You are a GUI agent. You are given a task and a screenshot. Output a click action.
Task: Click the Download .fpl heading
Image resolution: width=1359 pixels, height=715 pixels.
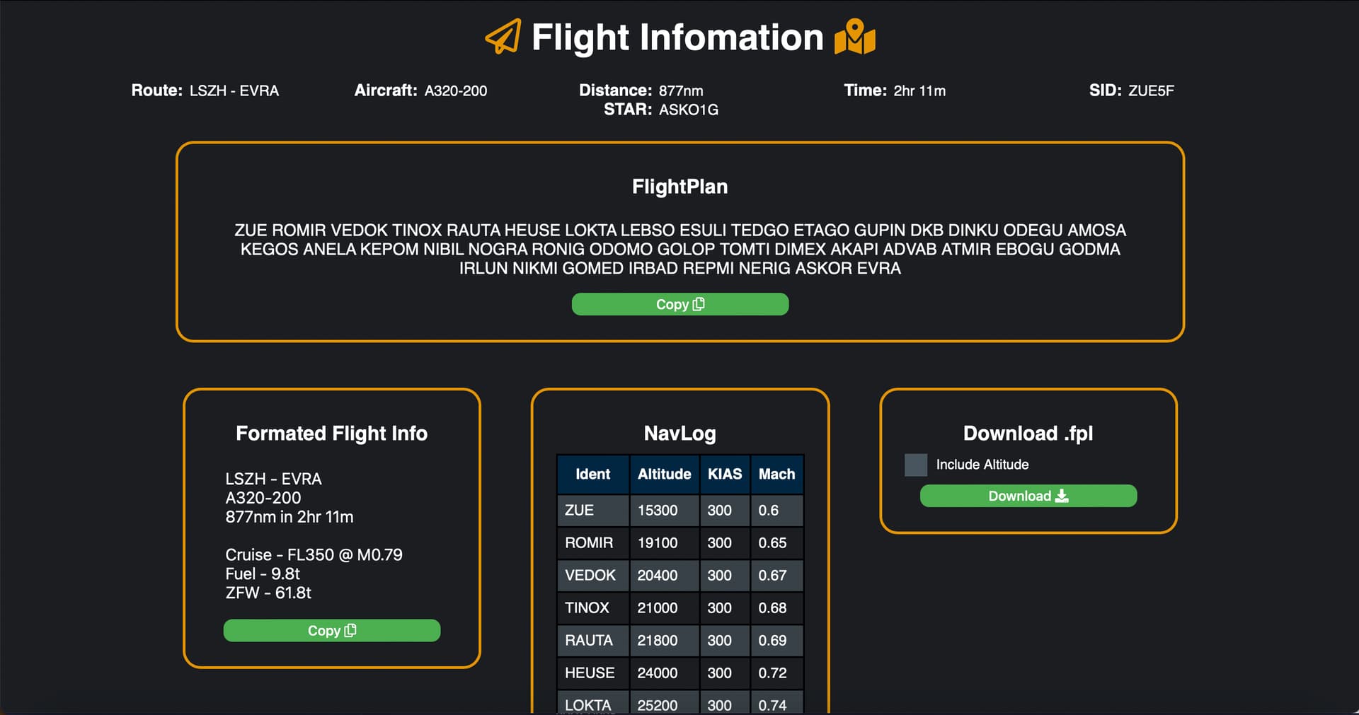[x=1028, y=434]
